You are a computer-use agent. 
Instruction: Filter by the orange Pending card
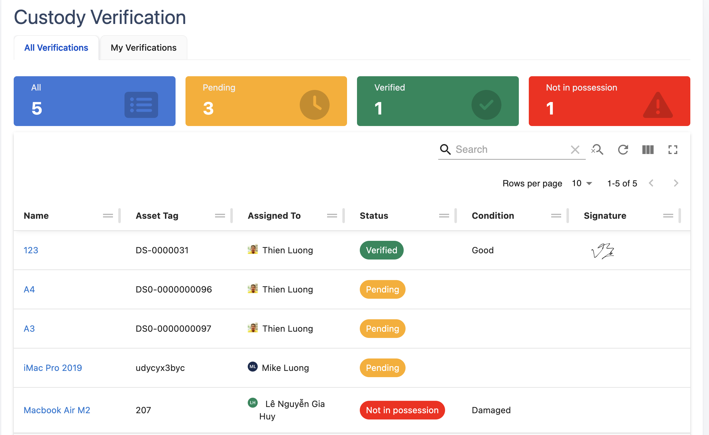266,101
